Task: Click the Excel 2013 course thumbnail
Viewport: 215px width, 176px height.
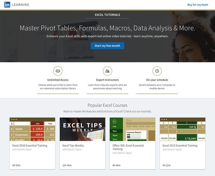Action: tap(183, 129)
